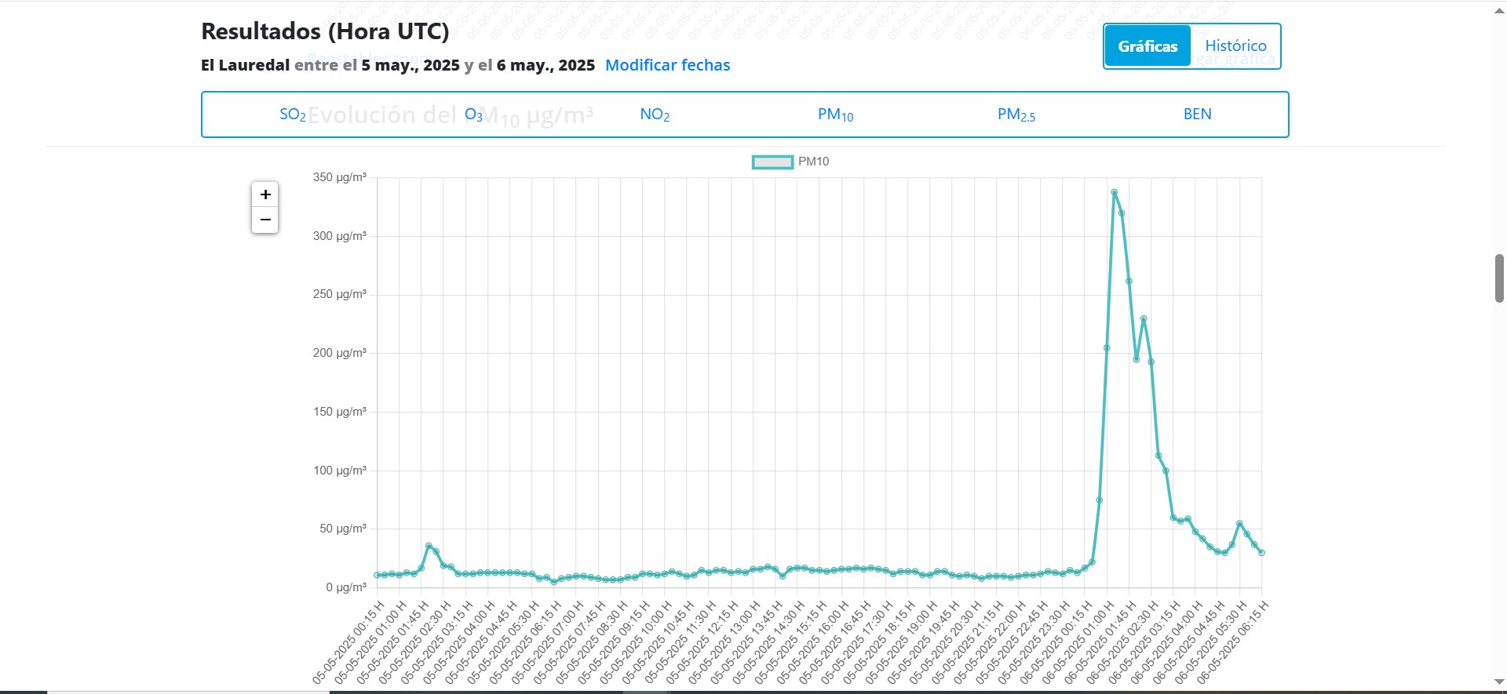Switch to the Histórico view
The width and height of the screenshot is (1507, 694).
pyautogui.click(x=1235, y=46)
